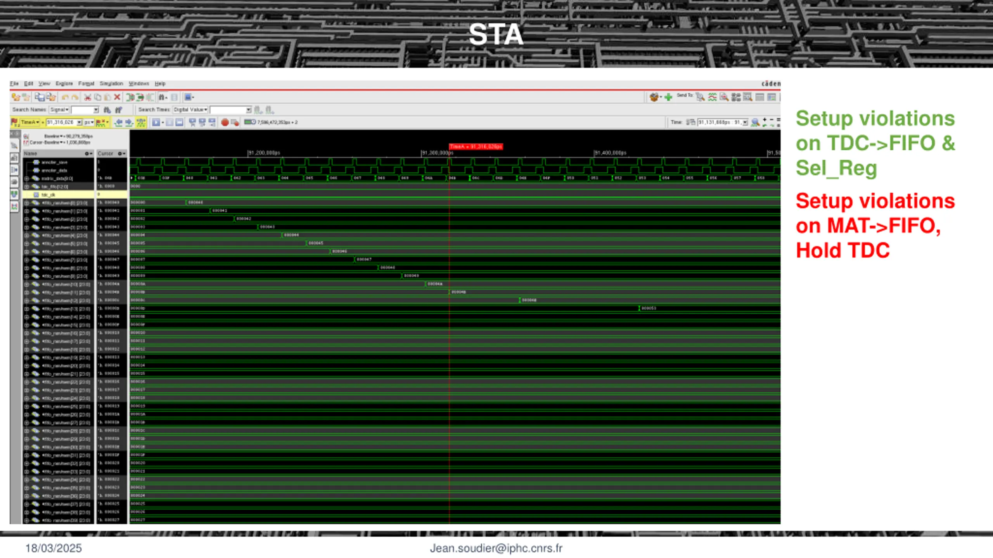The height and width of the screenshot is (558, 993).
Task: Click the Search Names input field
Action: 85,110
